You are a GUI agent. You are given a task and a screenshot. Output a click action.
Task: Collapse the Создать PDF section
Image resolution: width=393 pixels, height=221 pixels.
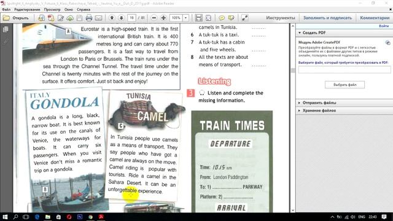tap(314, 33)
